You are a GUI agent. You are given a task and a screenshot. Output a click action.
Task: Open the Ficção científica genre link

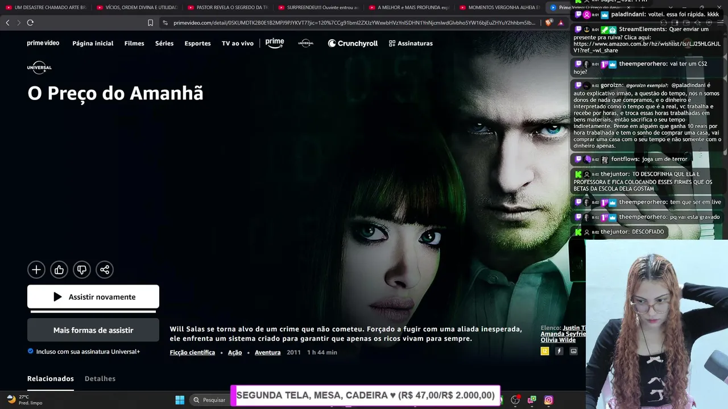(192, 352)
